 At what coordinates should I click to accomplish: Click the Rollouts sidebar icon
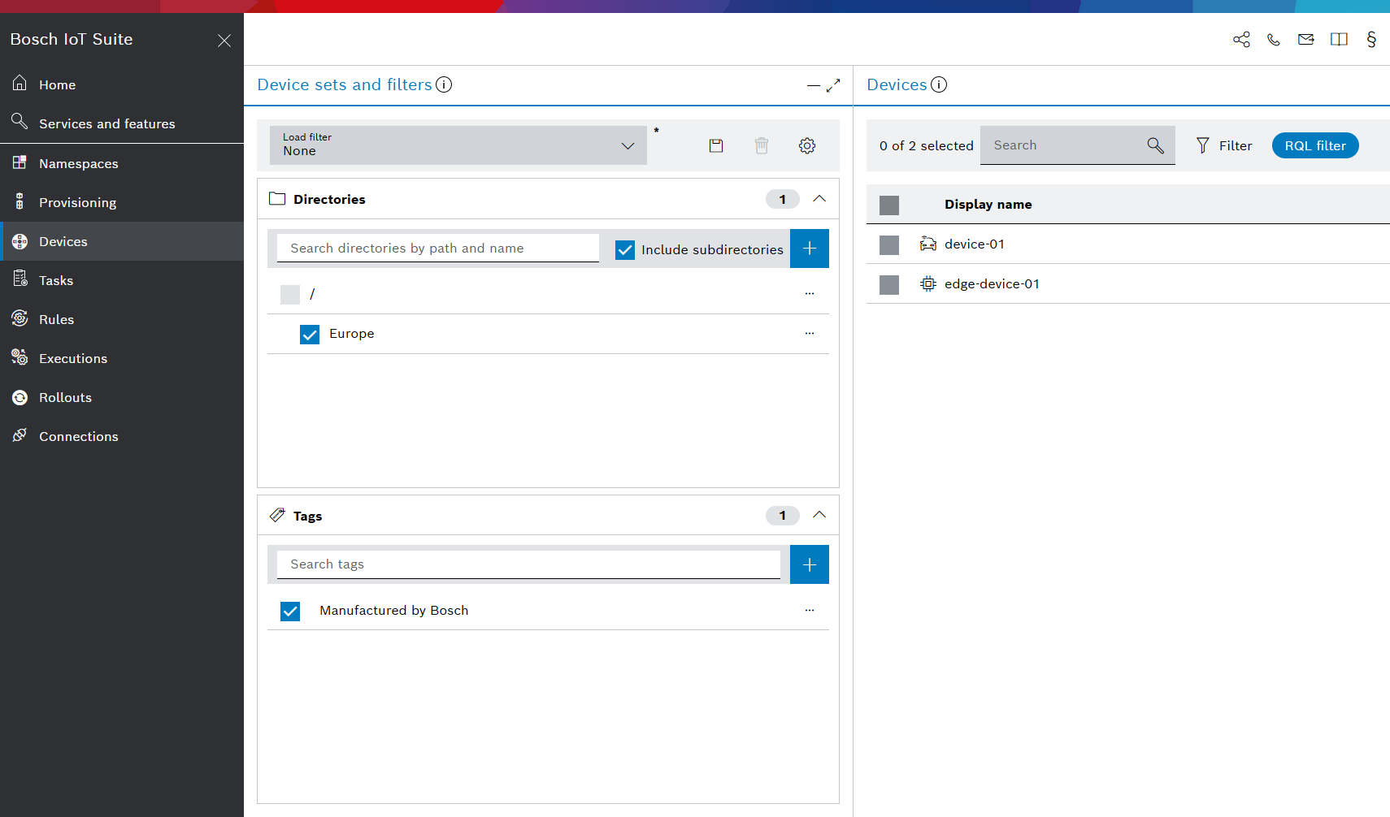[x=20, y=397]
